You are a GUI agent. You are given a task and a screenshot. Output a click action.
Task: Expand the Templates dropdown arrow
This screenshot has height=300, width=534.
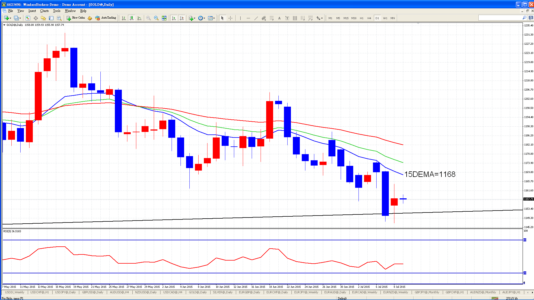[214, 18]
